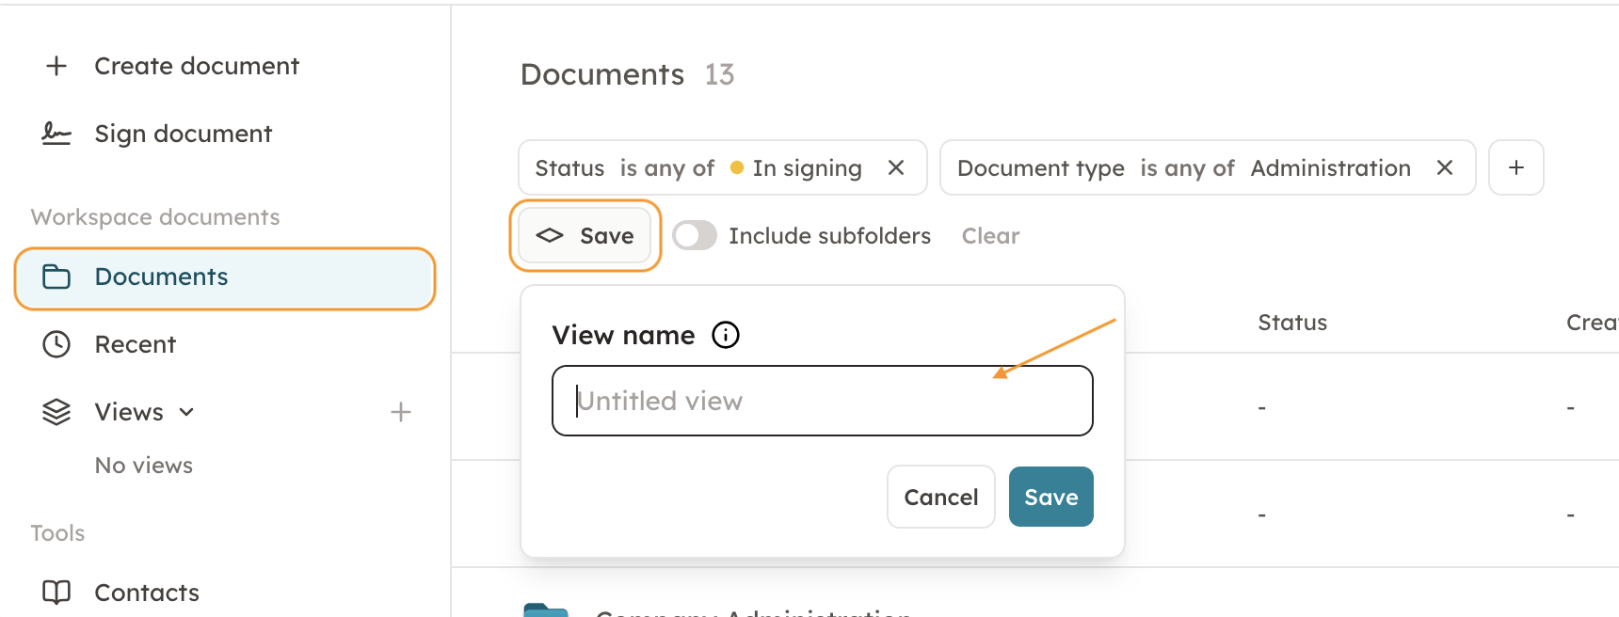
Task: Add another filter with the plus button
Action: point(1515,167)
